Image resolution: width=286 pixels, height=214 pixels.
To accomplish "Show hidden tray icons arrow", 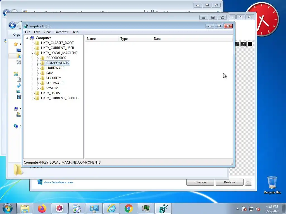I will pyautogui.click(x=237, y=209).
